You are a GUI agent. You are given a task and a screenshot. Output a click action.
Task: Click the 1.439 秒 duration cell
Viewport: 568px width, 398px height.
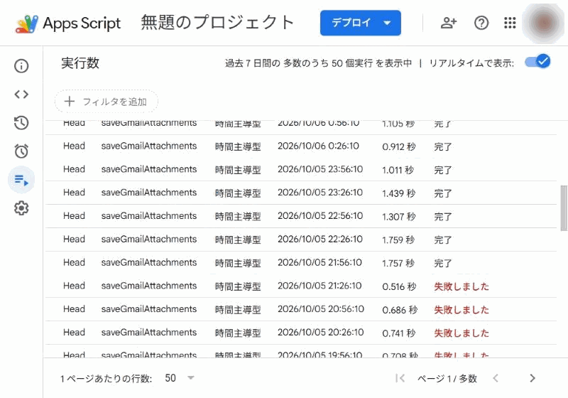(x=398, y=193)
